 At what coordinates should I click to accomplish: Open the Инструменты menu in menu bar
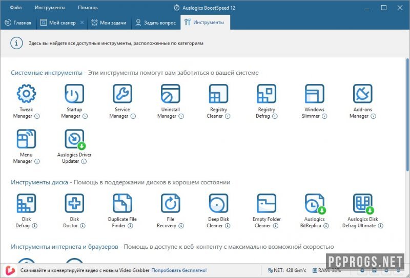pos(50,8)
